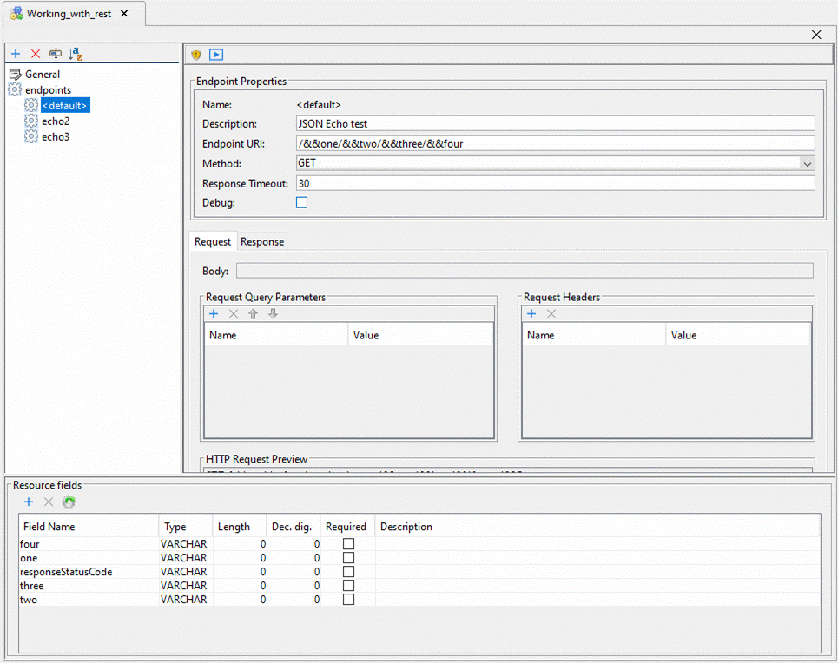The width and height of the screenshot is (838, 663).
Task: Switch to the Response tab
Action: click(262, 241)
